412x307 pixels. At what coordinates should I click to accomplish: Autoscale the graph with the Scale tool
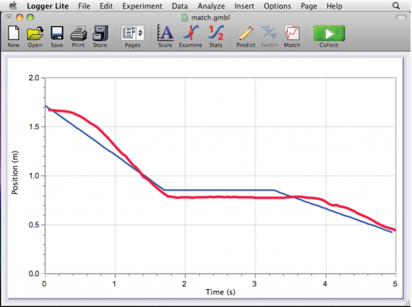coord(165,36)
